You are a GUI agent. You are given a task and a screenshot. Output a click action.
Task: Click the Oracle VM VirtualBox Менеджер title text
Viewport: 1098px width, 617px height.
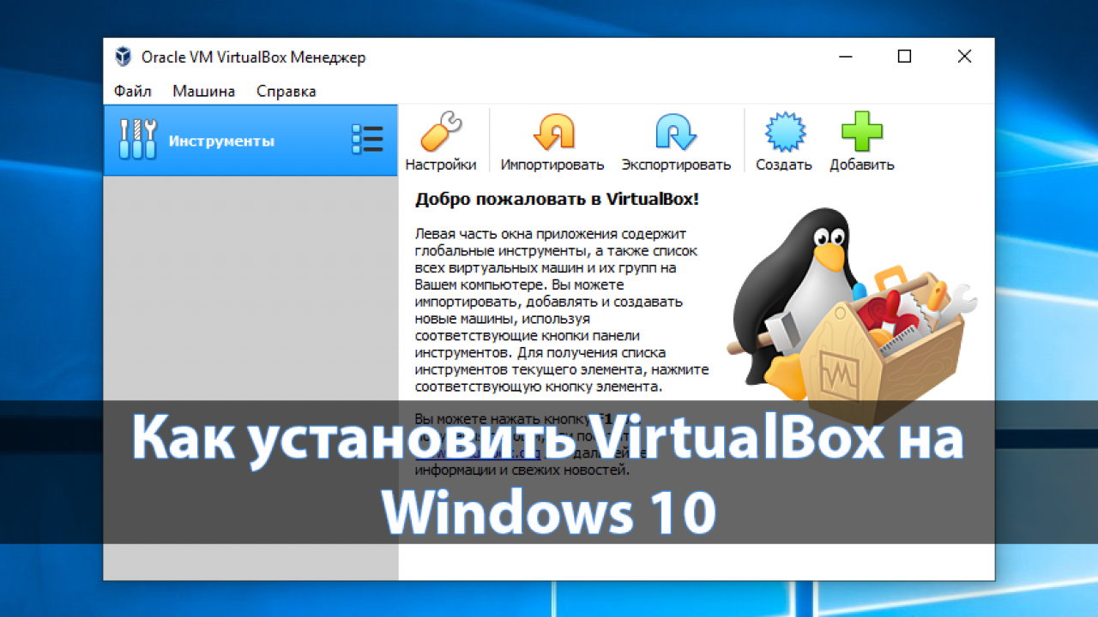253,57
